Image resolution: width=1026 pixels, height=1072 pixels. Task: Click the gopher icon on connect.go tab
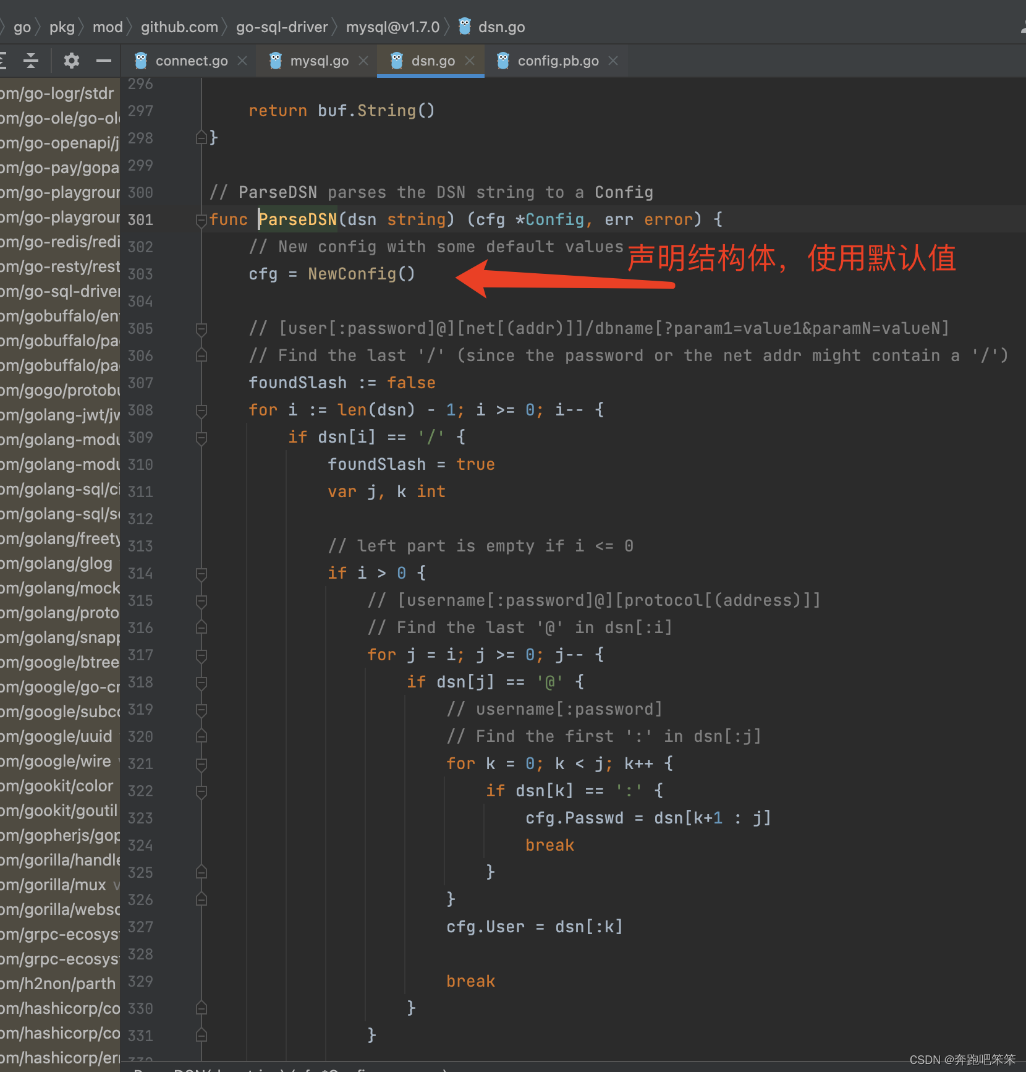click(142, 61)
